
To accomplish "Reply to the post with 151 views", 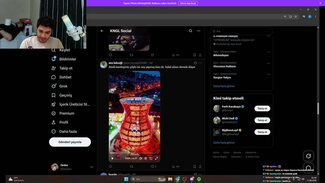I will (110, 55).
